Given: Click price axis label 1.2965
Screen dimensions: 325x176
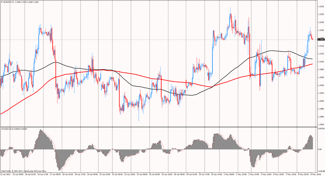Looking at the screenshot, I should (321, 117).
